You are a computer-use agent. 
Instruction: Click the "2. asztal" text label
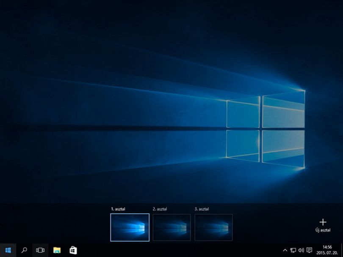click(160, 209)
